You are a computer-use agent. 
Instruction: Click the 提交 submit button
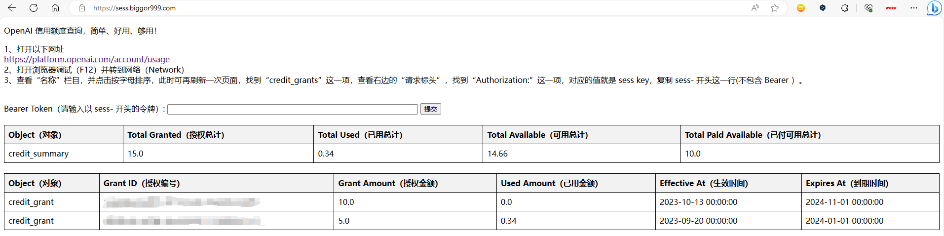point(430,109)
